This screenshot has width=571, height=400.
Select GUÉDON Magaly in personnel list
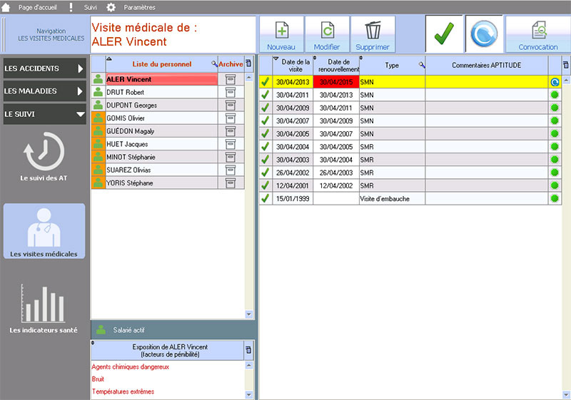[x=162, y=131]
